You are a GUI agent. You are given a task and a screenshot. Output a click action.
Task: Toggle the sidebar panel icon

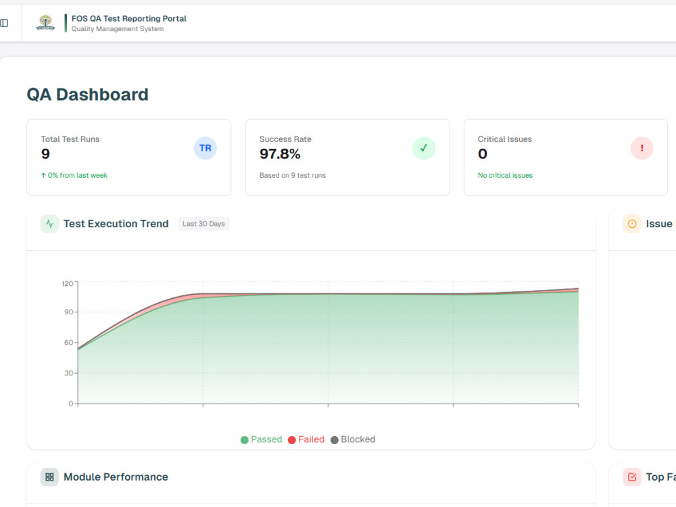[x=4, y=23]
